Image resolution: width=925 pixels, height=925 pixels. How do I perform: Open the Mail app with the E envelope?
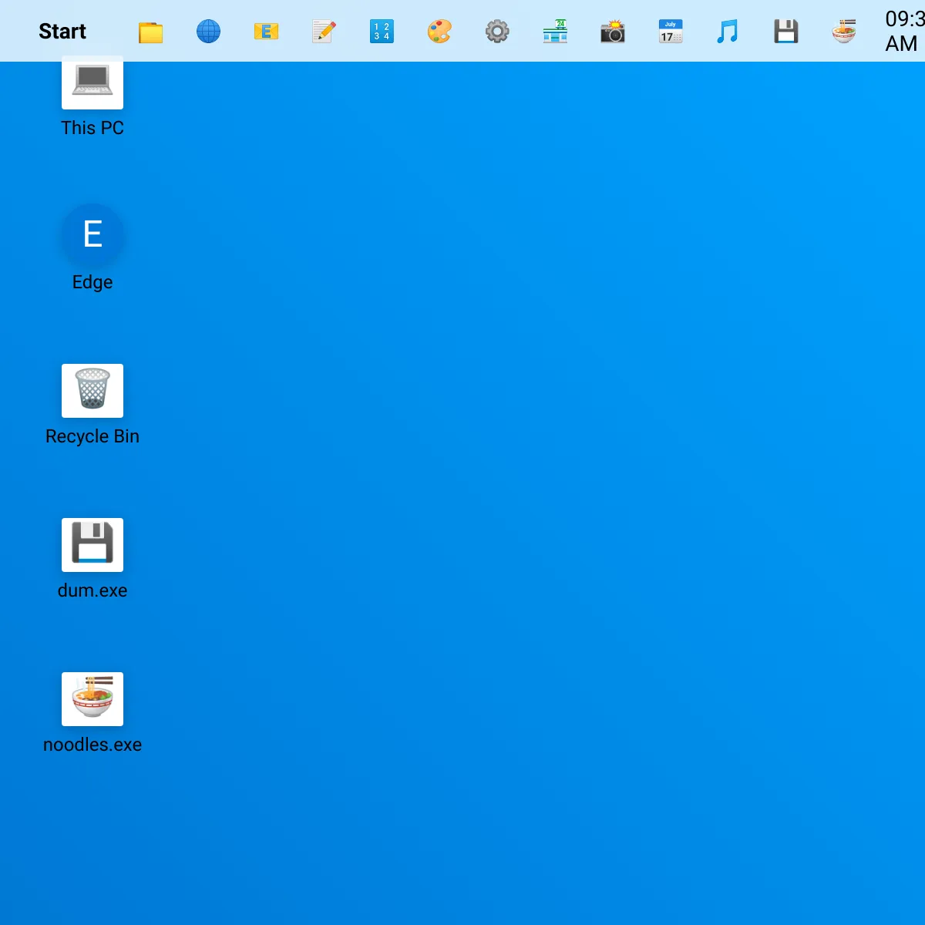(266, 31)
